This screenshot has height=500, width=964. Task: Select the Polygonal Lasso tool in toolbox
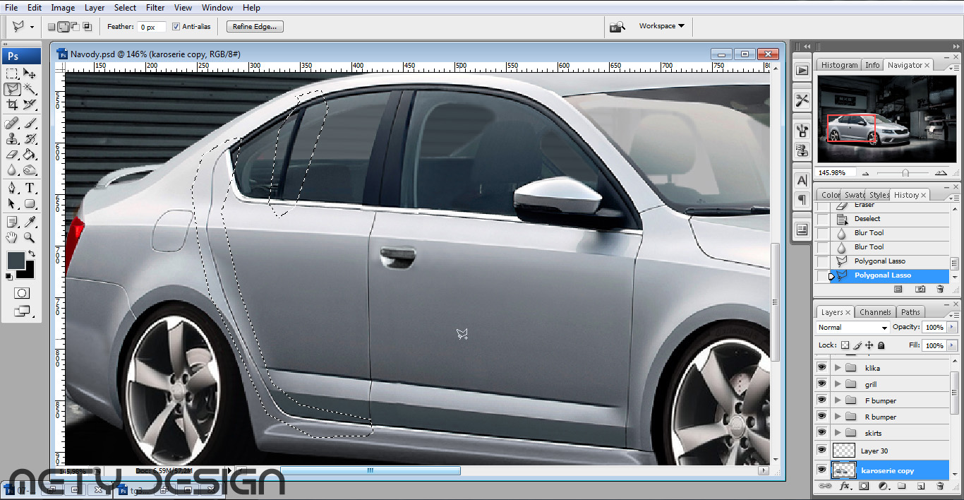coord(12,89)
